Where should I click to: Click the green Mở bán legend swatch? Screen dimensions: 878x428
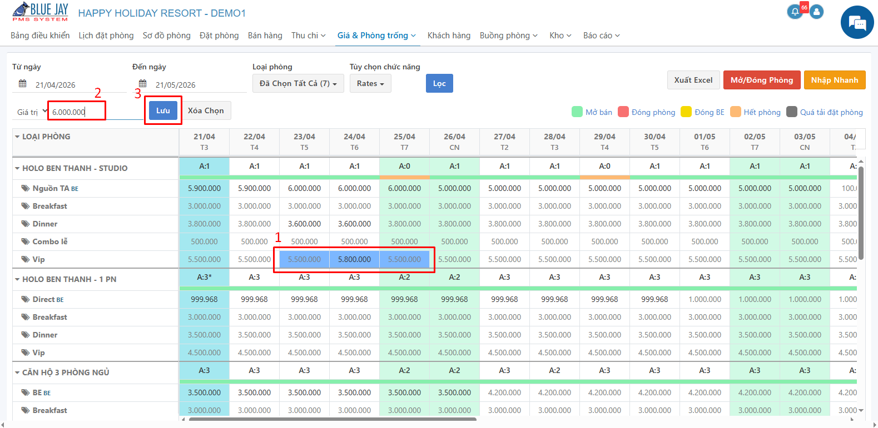(x=577, y=112)
